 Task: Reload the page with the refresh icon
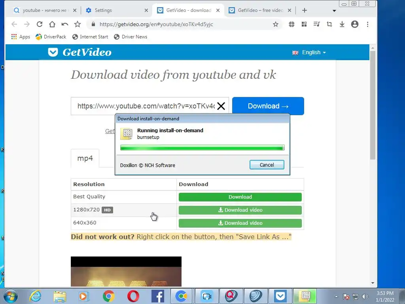coord(40,24)
